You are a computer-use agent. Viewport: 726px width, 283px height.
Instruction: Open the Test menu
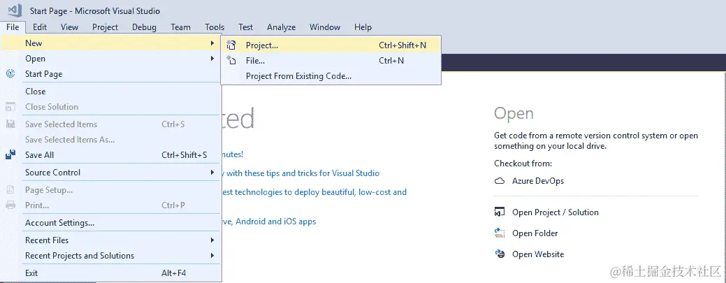pyautogui.click(x=246, y=27)
